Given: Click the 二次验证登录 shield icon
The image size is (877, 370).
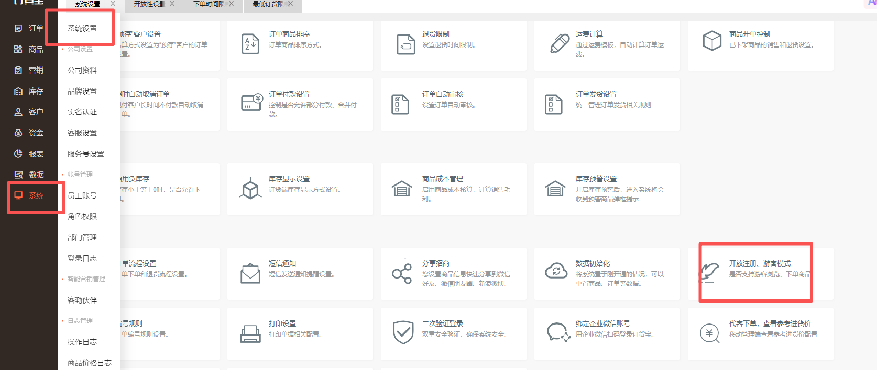Looking at the screenshot, I should tap(403, 332).
